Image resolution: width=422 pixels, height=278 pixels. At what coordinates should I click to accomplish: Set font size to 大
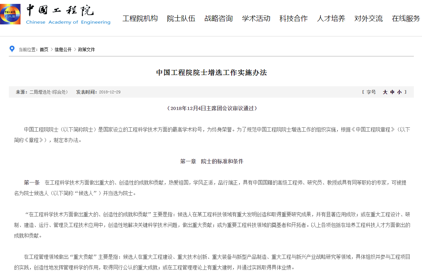[x=385, y=92]
